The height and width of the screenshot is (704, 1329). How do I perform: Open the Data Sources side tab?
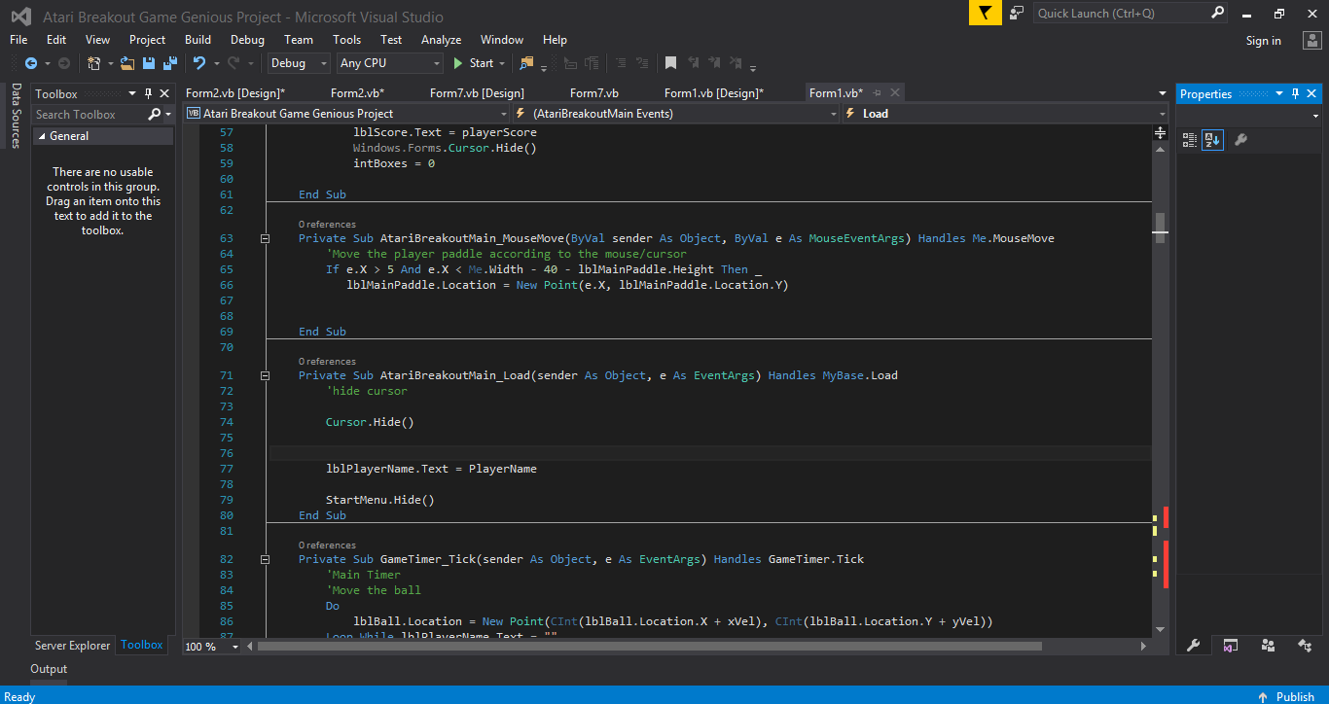(16, 116)
